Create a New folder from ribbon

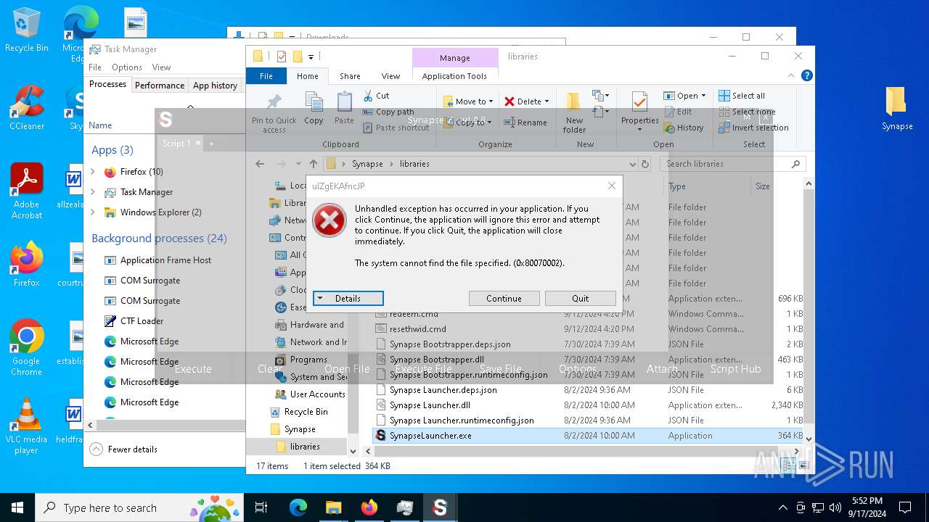(x=574, y=112)
